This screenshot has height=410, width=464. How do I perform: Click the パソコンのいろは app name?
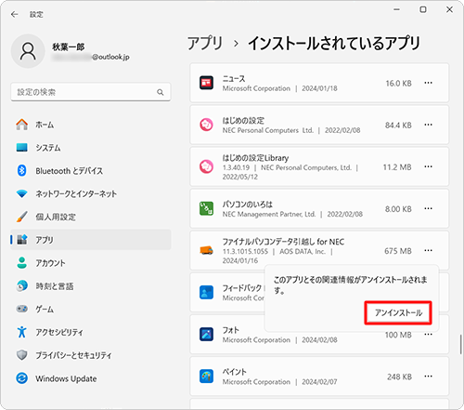pyautogui.click(x=248, y=205)
